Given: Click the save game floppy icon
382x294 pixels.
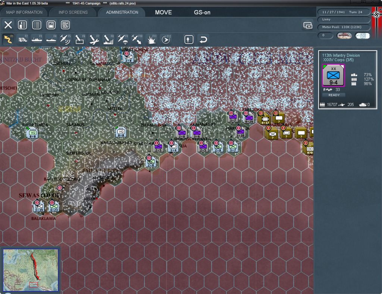Looking at the screenshot, I should (51, 25).
